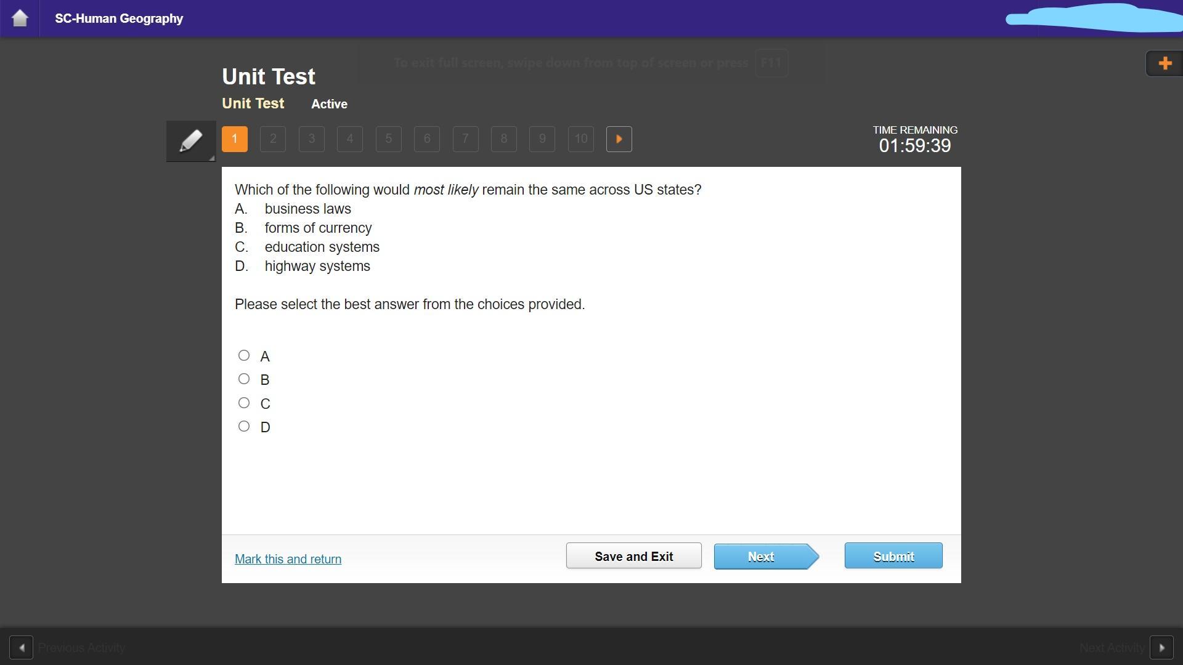Switch to question 7
This screenshot has height=665, width=1183.
click(x=465, y=139)
